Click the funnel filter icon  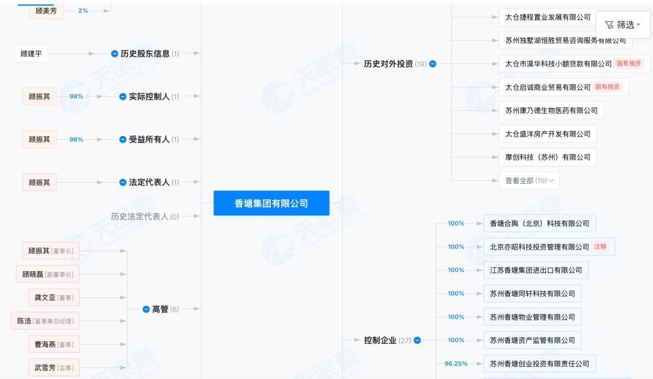click(609, 25)
